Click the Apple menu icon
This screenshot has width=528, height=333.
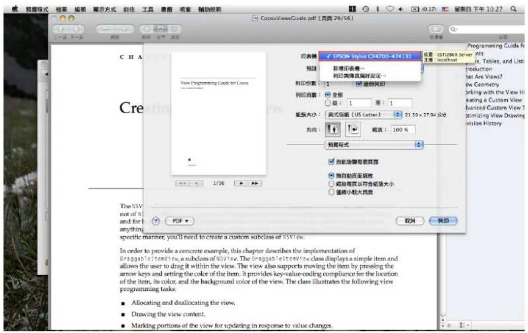coord(15,9)
